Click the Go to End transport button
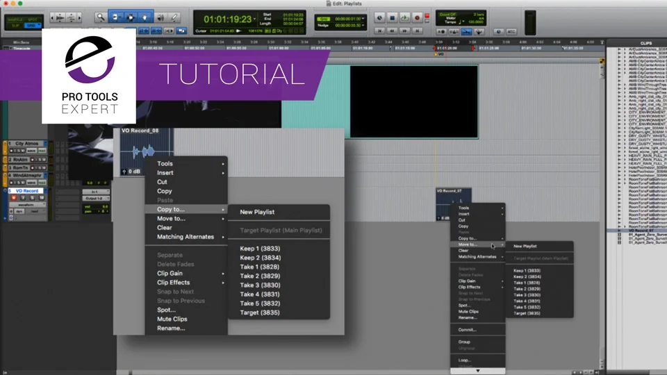 click(x=417, y=31)
